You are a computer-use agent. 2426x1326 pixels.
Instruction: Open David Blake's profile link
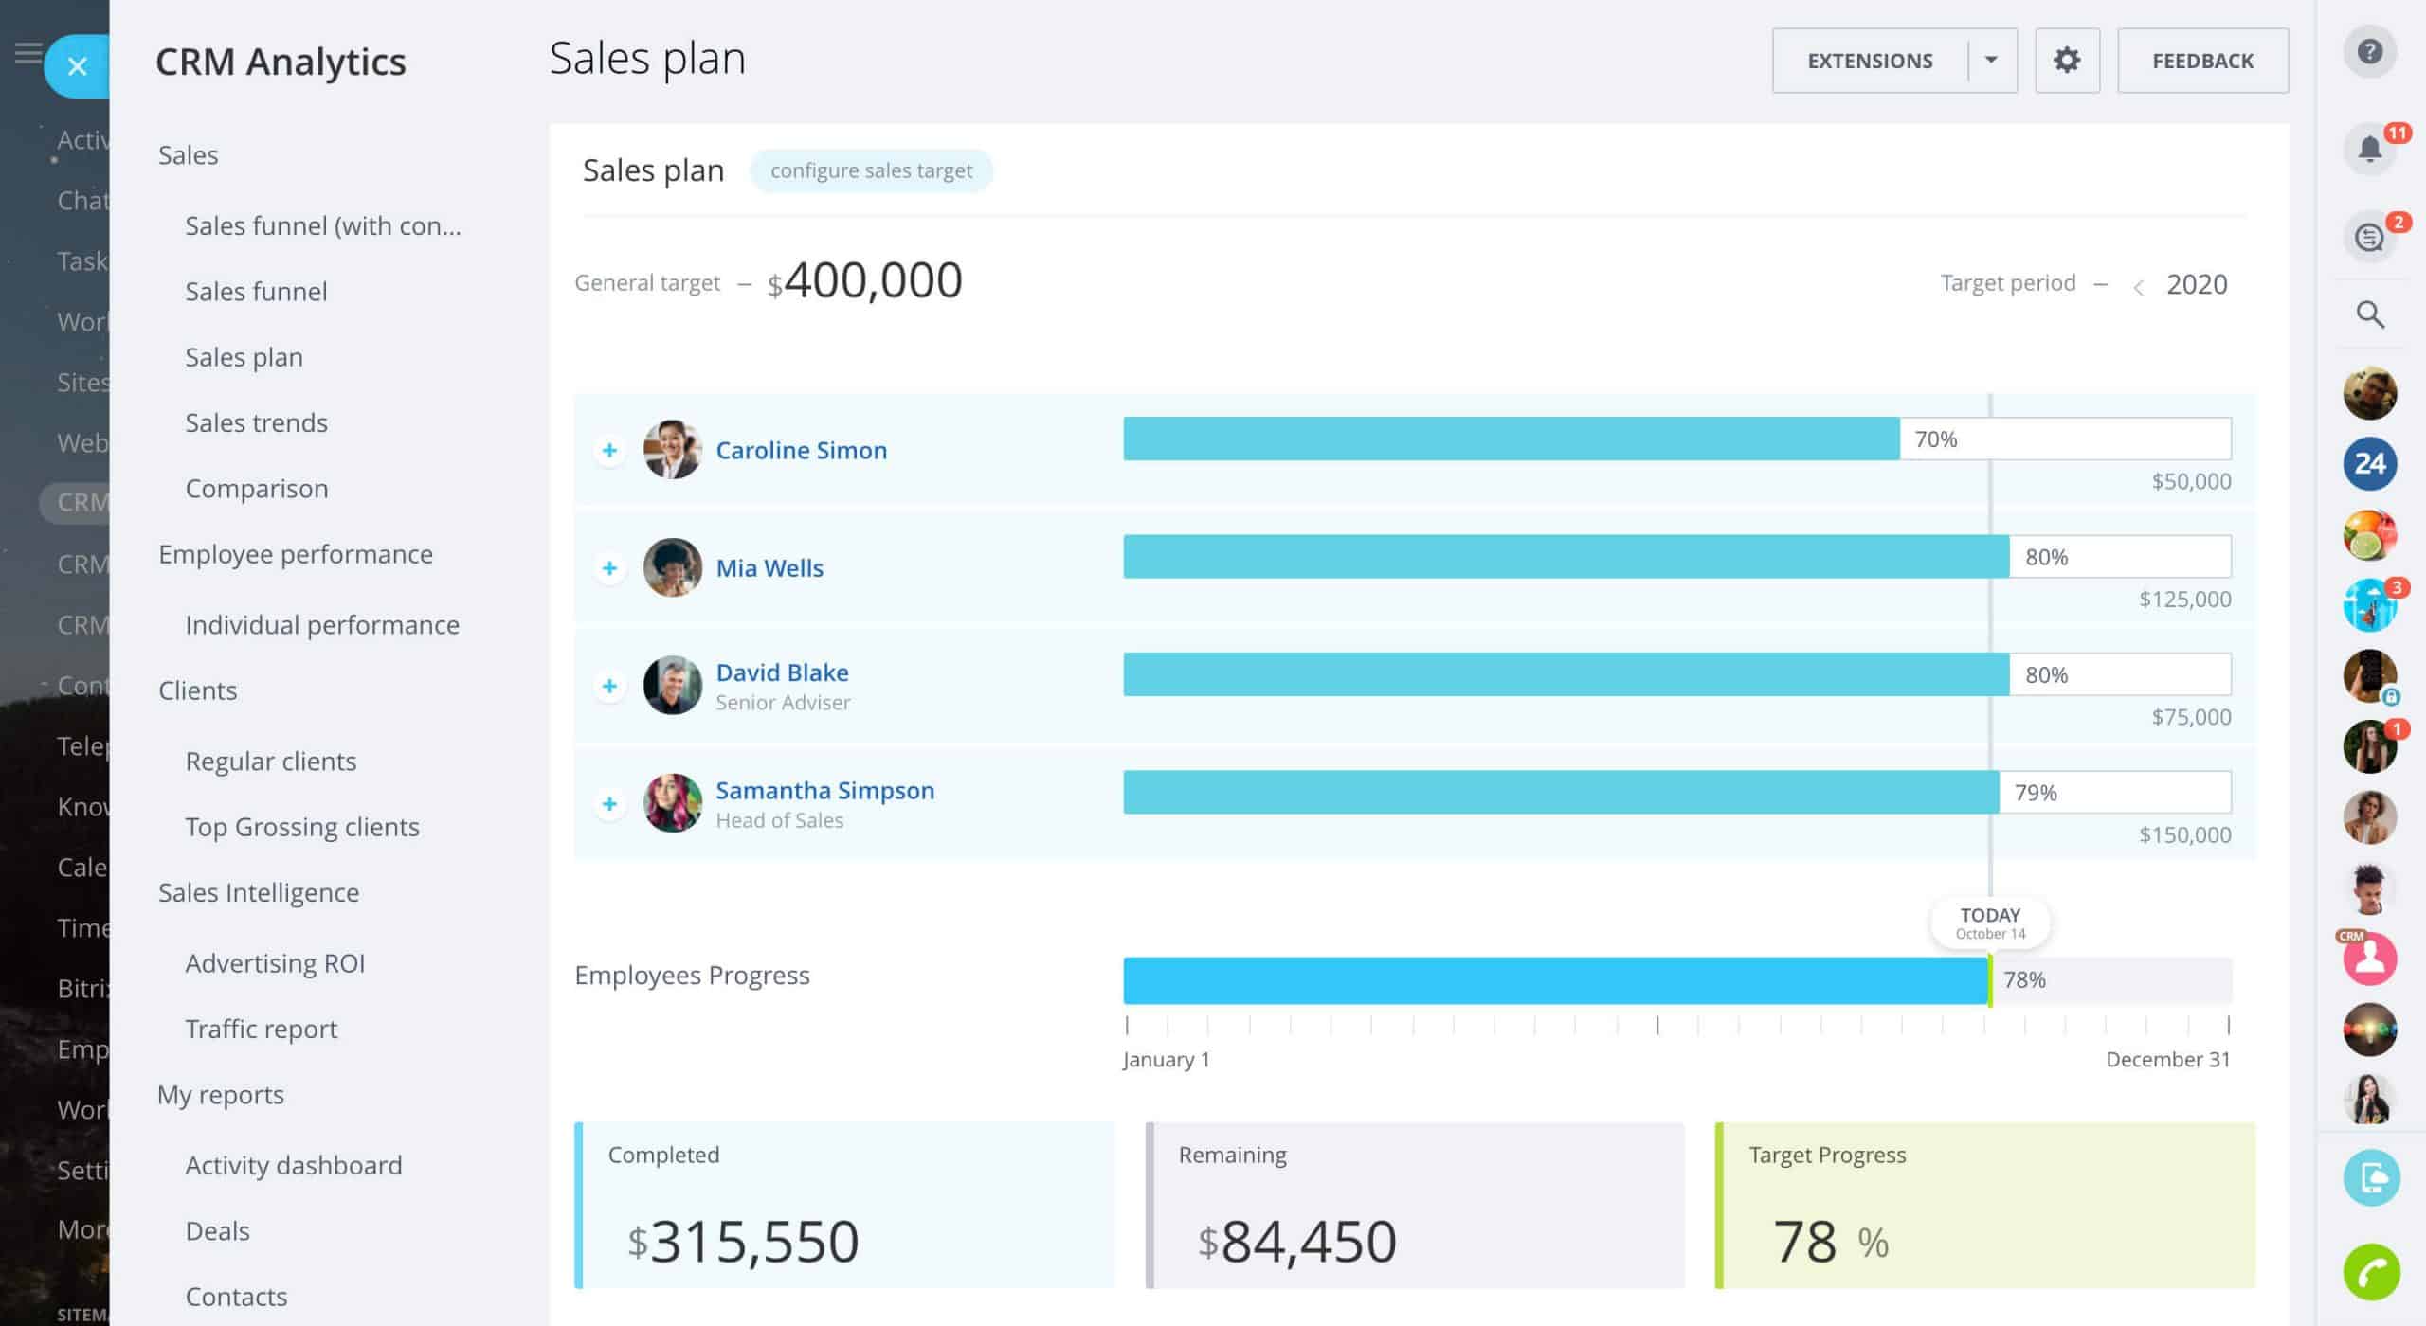(x=782, y=672)
